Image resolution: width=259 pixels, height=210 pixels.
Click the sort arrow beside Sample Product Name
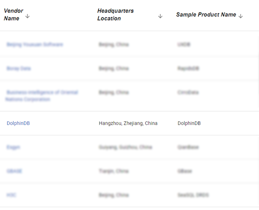click(x=240, y=16)
